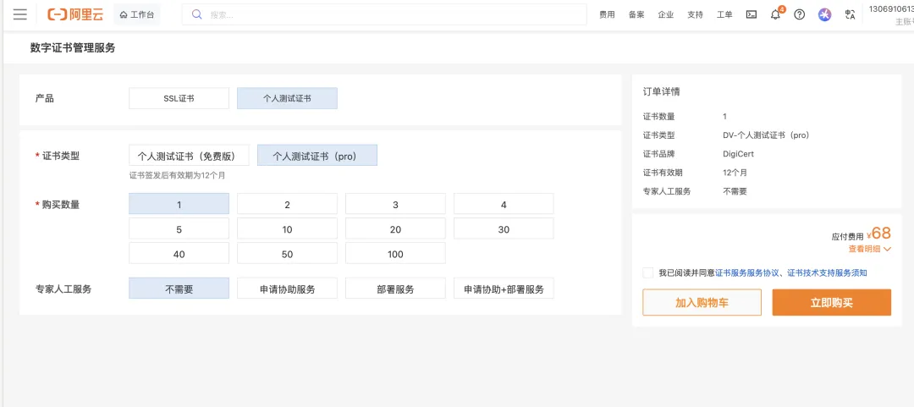Screen dimensions: 914x407
Task: Open the 费用 menu in top bar
Action: pyautogui.click(x=607, y=14)
